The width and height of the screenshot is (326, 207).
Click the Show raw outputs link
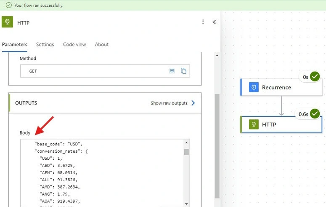click(169, 103)
